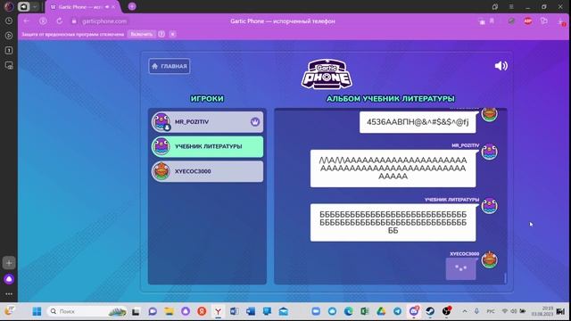The width and height of the screenshot is (571, 321).
Task: Open the browser hamburger menu
Action: (511, 7)
